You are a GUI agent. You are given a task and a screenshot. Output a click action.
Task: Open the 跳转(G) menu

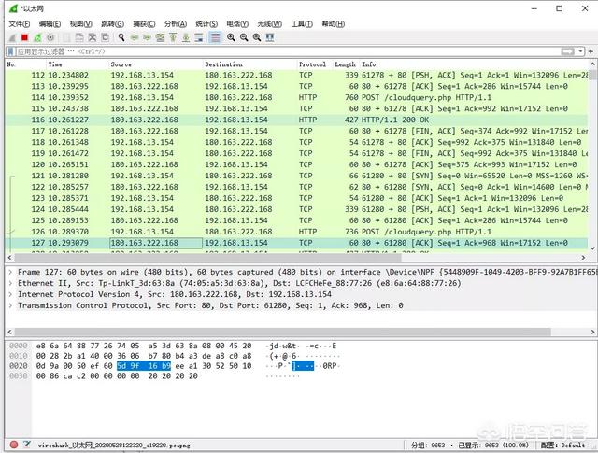(112, 24)
